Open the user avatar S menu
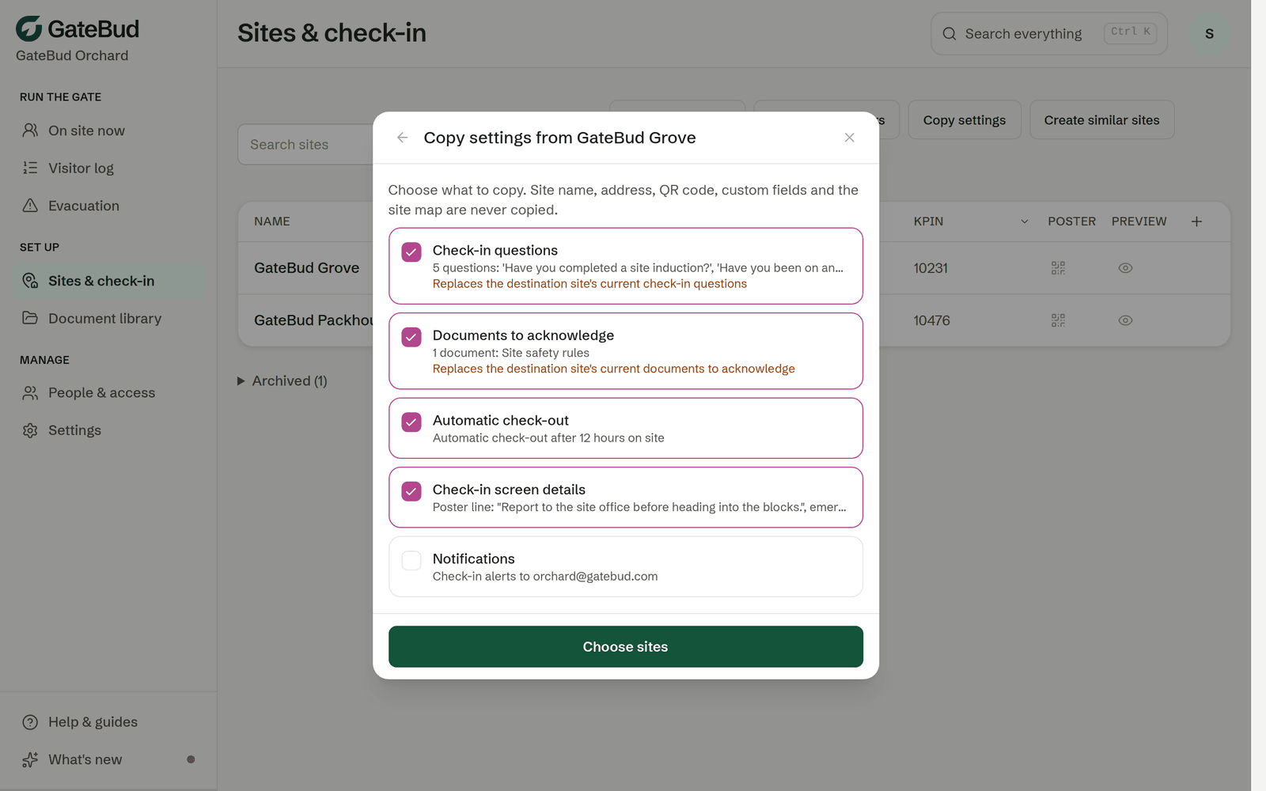1266x791 pixels. point(1209,33)
